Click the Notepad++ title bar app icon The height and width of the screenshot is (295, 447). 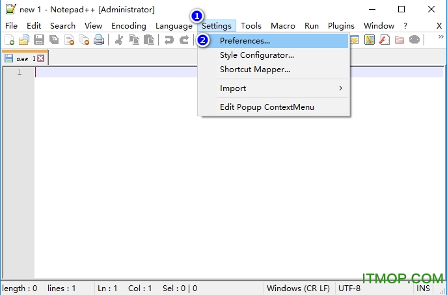pos(11,9)
